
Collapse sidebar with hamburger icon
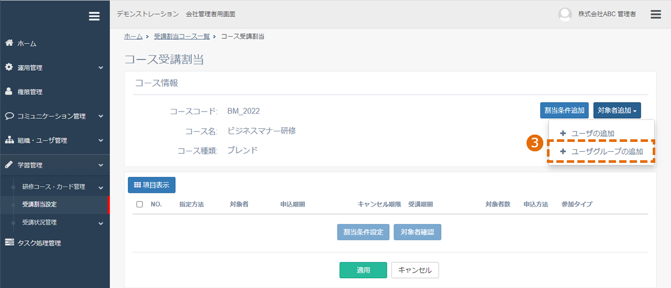[x=94, y=16]
